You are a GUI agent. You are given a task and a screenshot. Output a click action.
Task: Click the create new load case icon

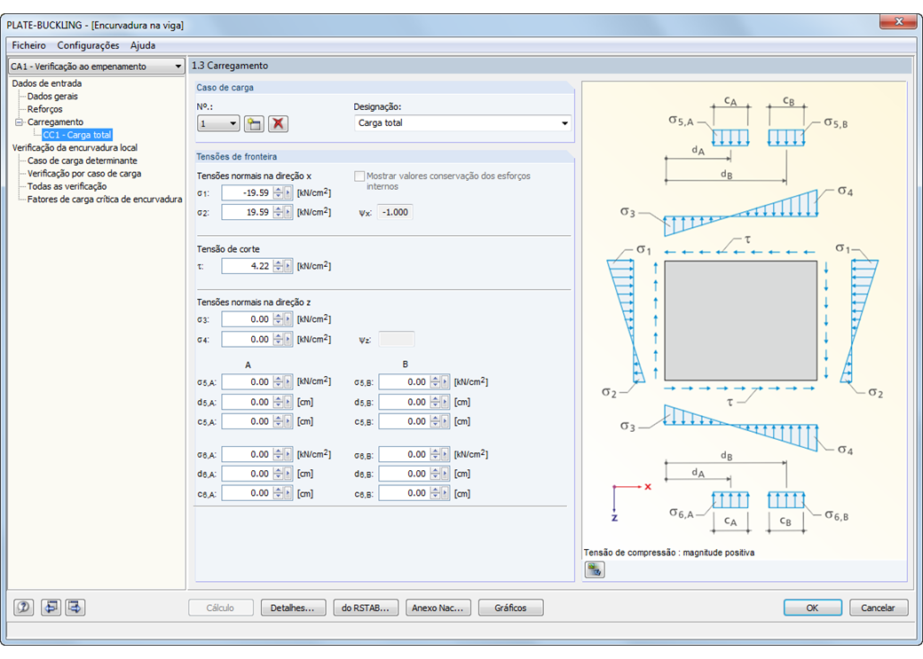coord(254,124)
